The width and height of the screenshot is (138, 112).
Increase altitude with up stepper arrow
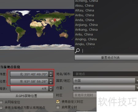51,87
